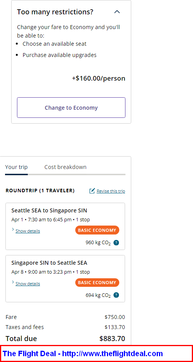Click Basic Economy badge on outbound flight

tap(97, 230)
